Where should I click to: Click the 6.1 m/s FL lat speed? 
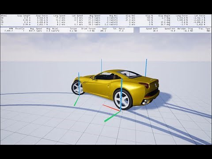pos(79,24)
